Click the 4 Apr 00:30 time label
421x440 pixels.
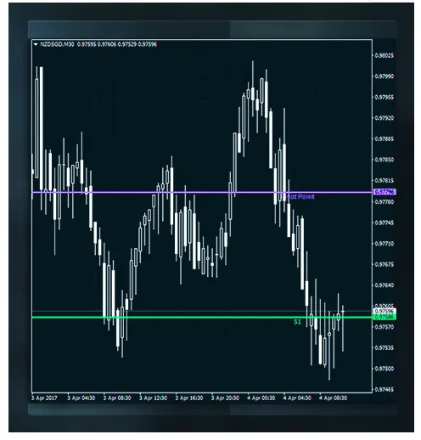tap(261, 398)
